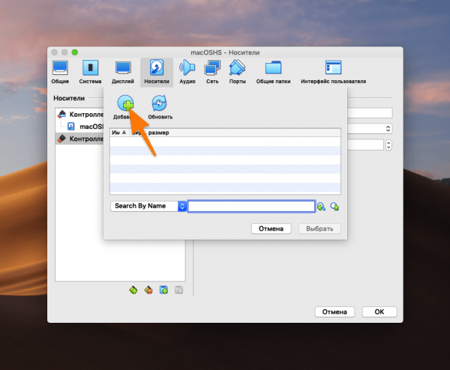The height and width of the screenshot is (370, 450).
Task: Select the first Контроллер tree item
Action: pos(80,115)
